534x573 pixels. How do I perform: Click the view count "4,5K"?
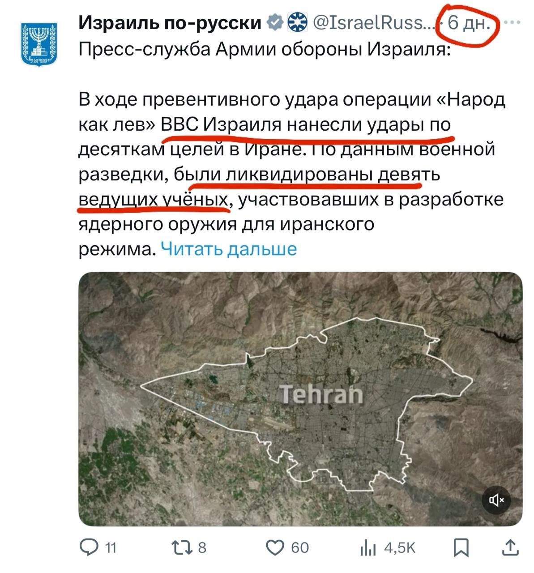coord(400,547)
